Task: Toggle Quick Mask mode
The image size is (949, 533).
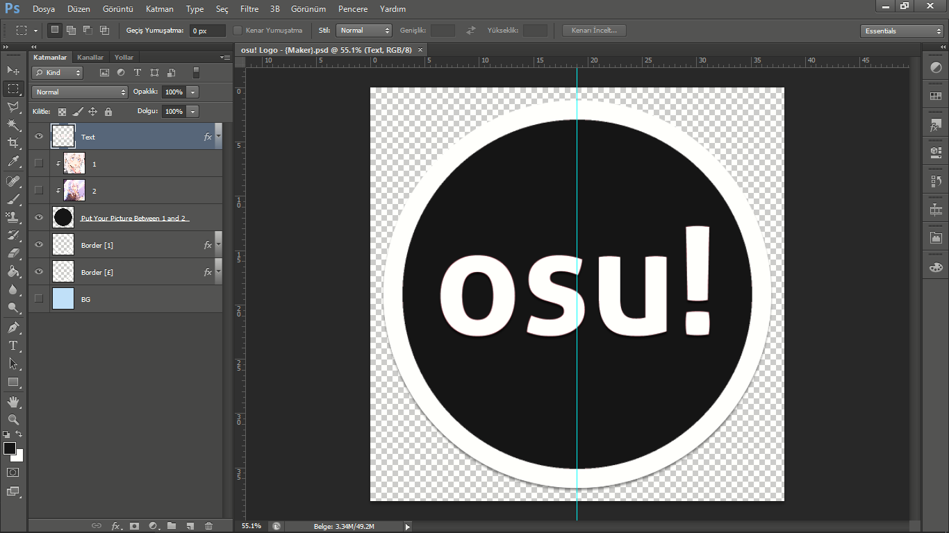Action: tap(13, 472)
